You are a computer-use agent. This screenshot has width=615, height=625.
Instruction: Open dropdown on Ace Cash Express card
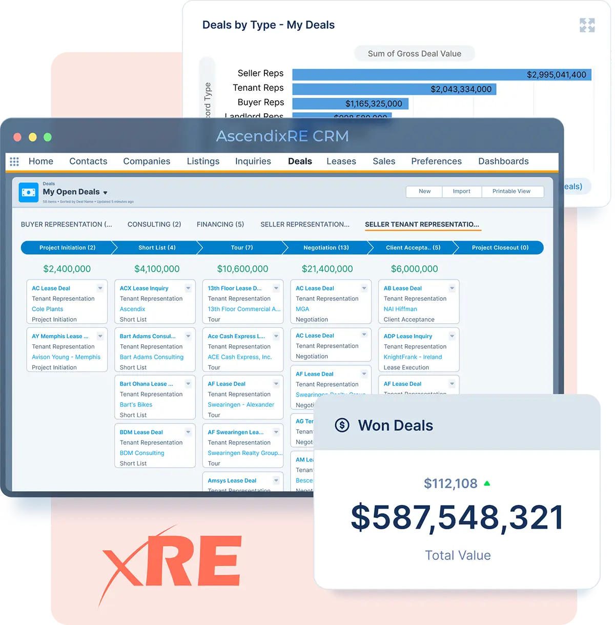pyautogui.click(x=276, y=337)
